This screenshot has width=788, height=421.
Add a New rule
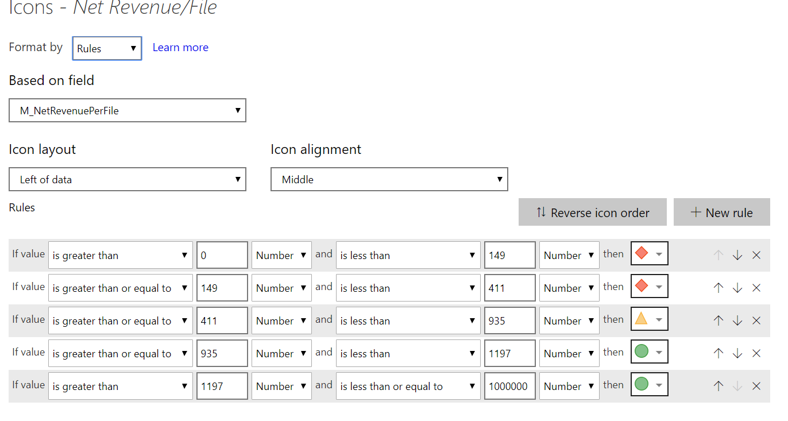[722, 213]
